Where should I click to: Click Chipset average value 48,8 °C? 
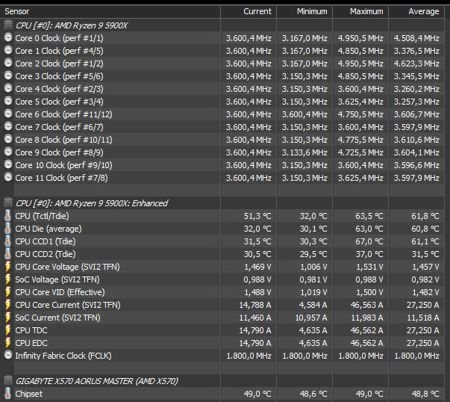pyautogui.click(x=425, y=394)
